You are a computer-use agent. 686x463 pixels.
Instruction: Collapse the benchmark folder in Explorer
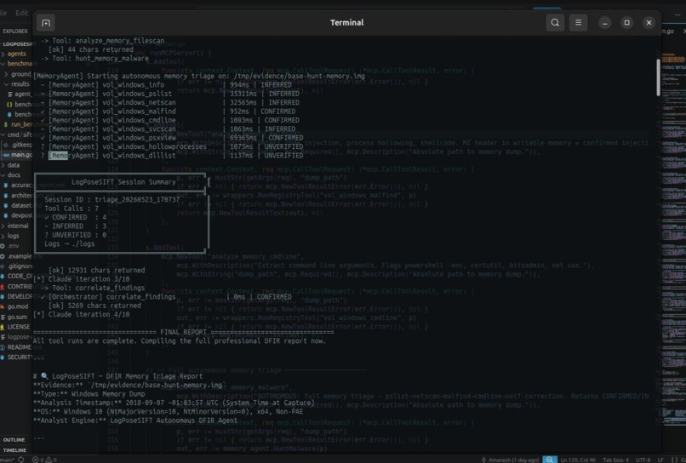pos(16,64)
